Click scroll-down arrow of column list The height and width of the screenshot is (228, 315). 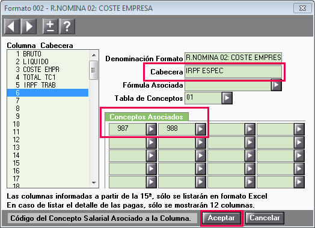pyautogui.click(x=94, y=183)
